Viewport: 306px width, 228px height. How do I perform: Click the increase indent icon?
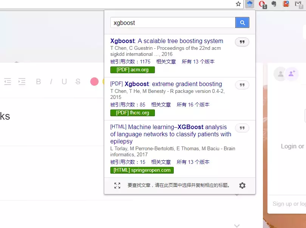click(x=22, y=82)
